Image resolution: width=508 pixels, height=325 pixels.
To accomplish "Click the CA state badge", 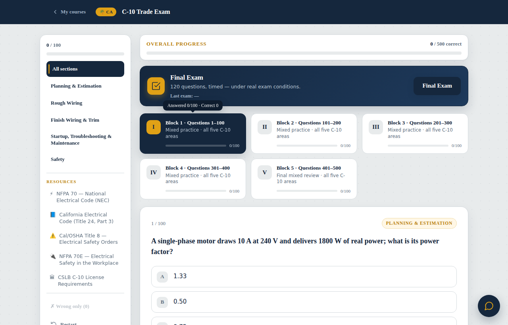I will (106, 12).
